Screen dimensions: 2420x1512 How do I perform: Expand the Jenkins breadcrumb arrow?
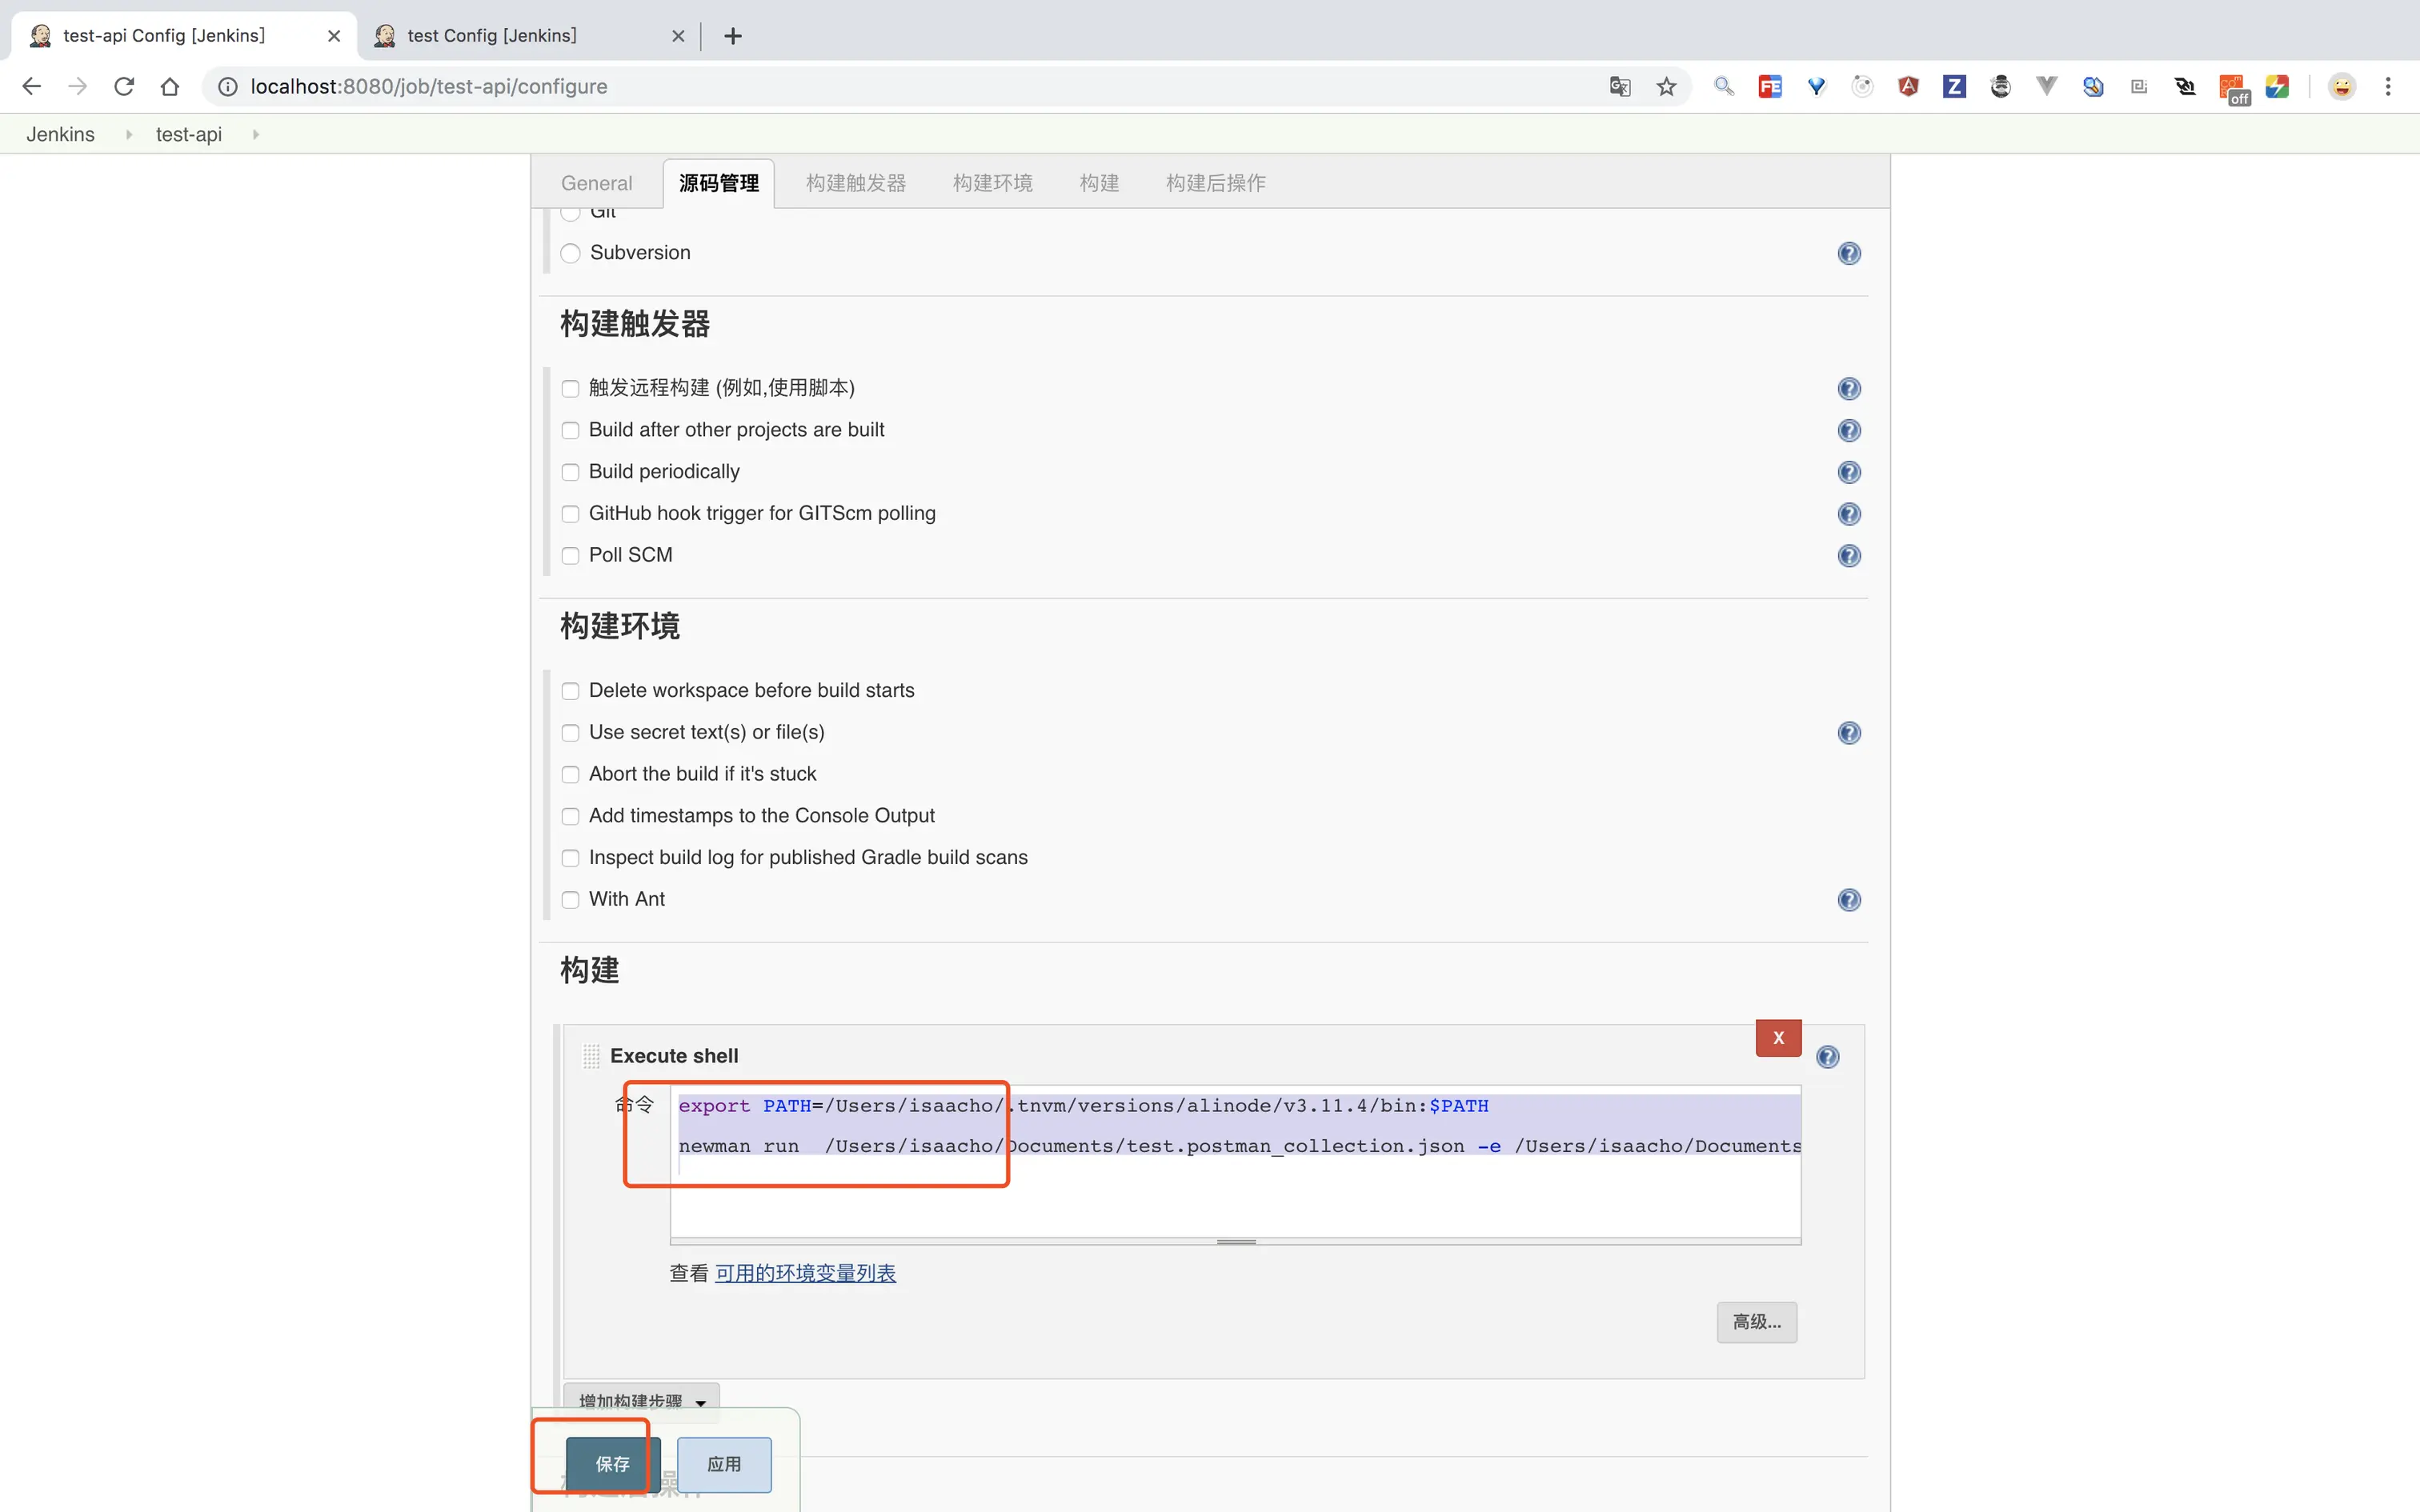pyautogui.click(x=128, y=134)
